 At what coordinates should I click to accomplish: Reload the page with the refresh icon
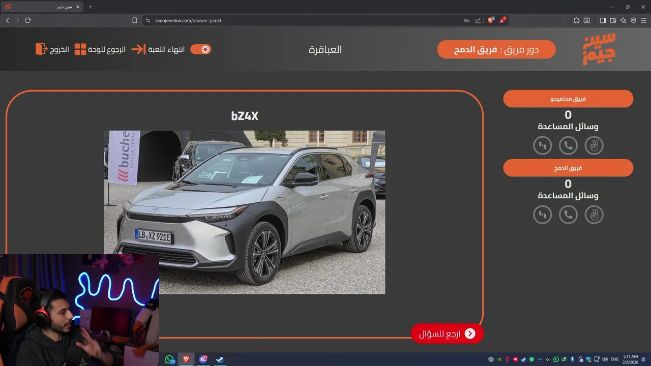click(x=27, y=20)
